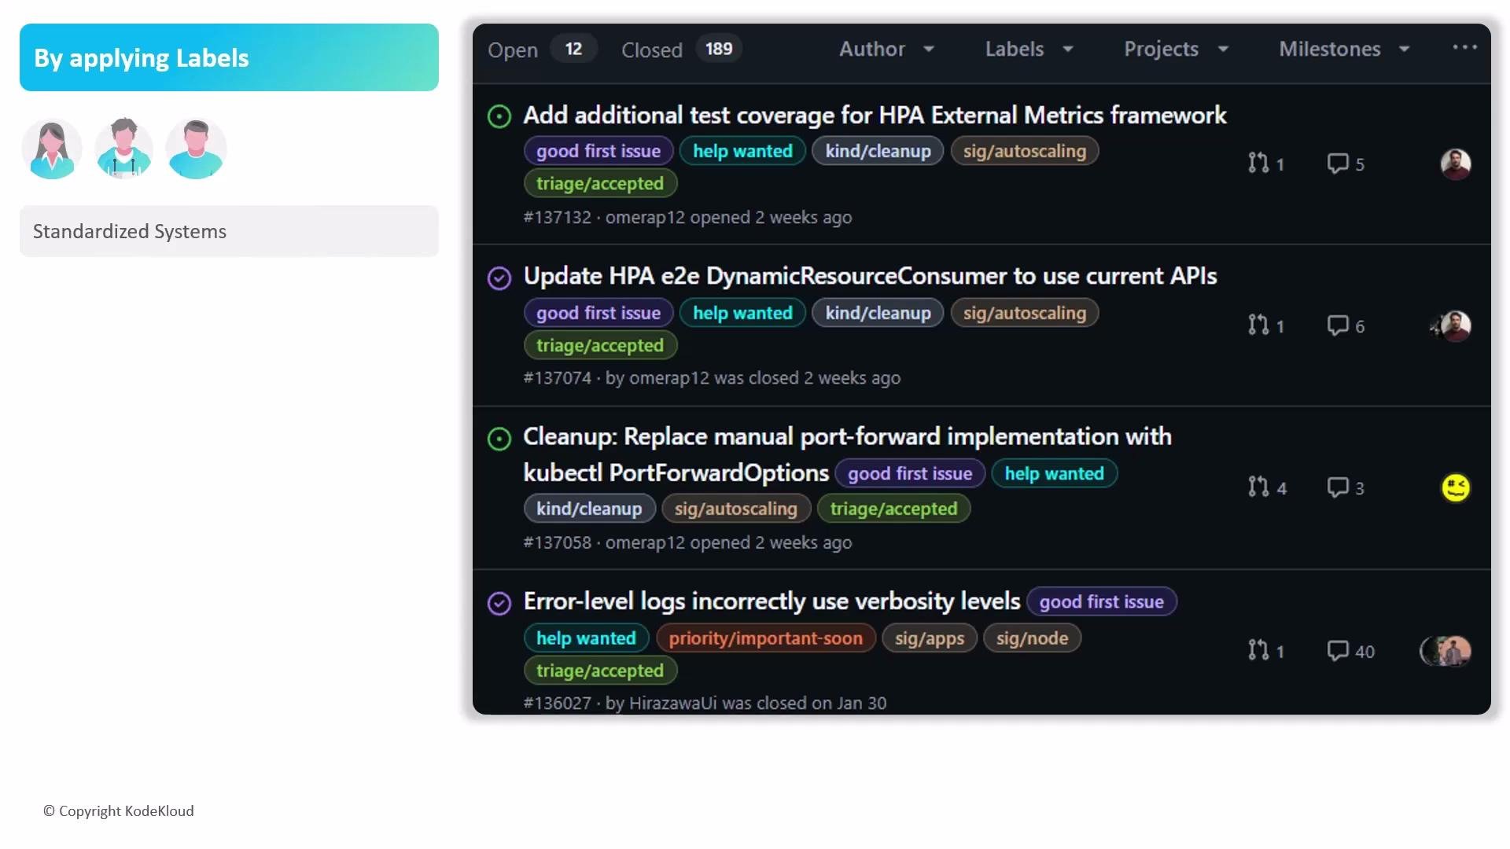The image size is (1510, 849).
Task: Click comments icon showing 3 comments
Action: pyautogui.click(x=1338, y=487)
